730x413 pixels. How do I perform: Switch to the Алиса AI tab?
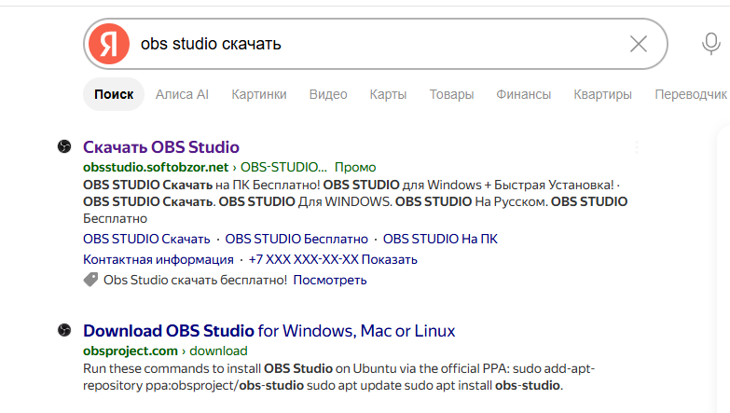click(182, 94)
